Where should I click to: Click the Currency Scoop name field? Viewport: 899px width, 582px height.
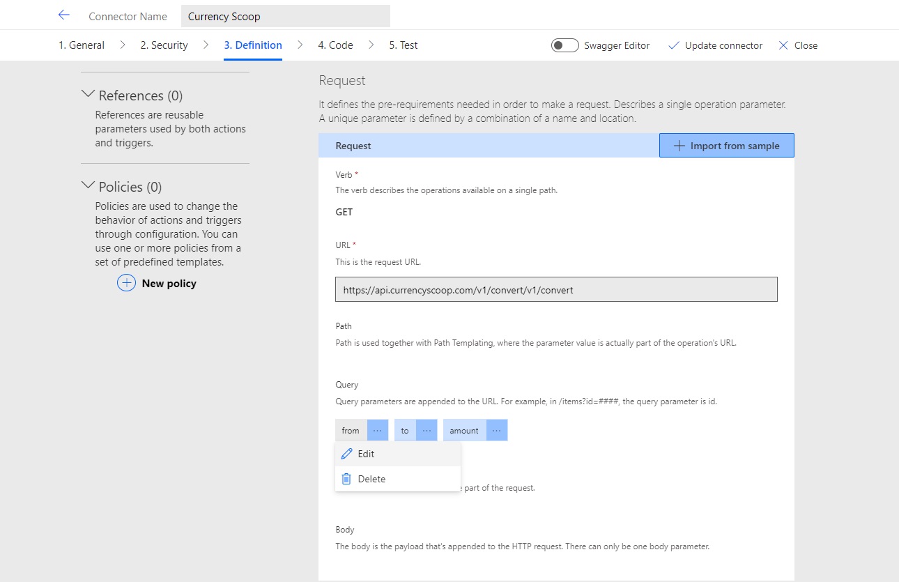click(285, 15)
